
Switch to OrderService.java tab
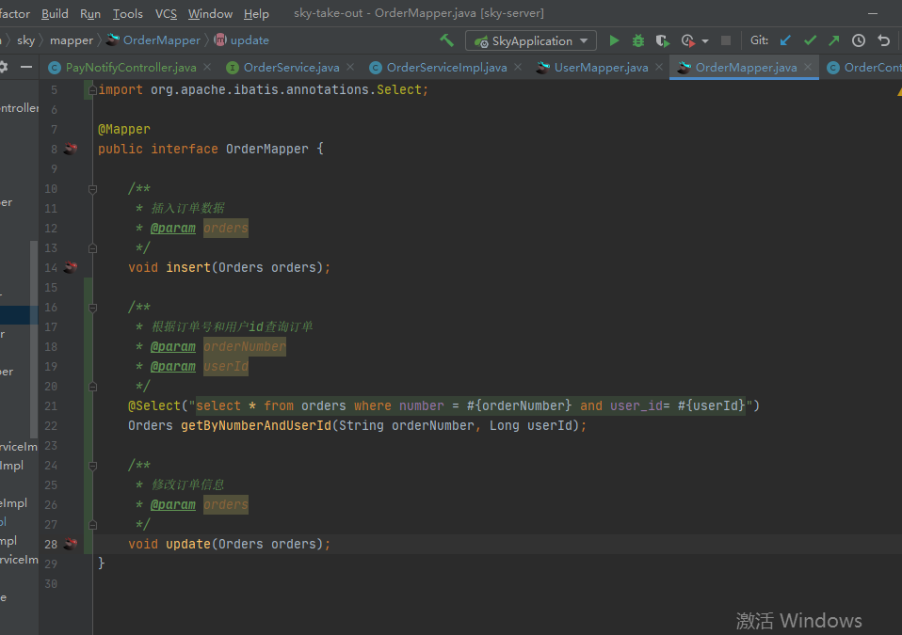[x=291, y=67]
